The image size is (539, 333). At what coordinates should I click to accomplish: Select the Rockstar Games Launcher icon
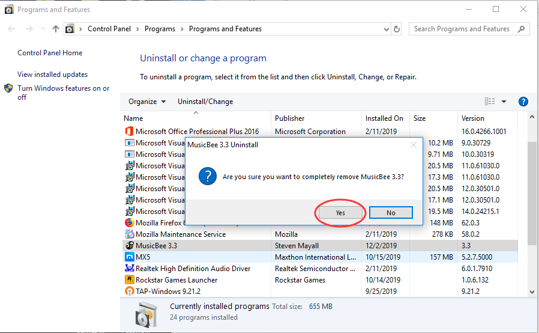coord(129,280)
